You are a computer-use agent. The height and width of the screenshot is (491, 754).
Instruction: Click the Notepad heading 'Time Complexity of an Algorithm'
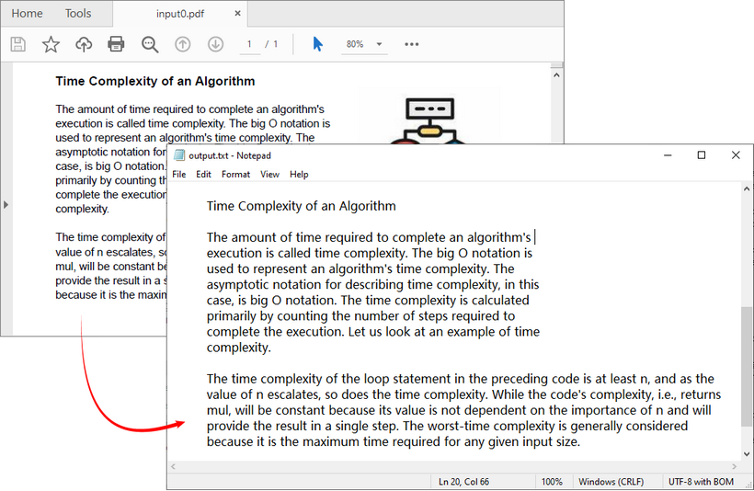click(301, 206)
